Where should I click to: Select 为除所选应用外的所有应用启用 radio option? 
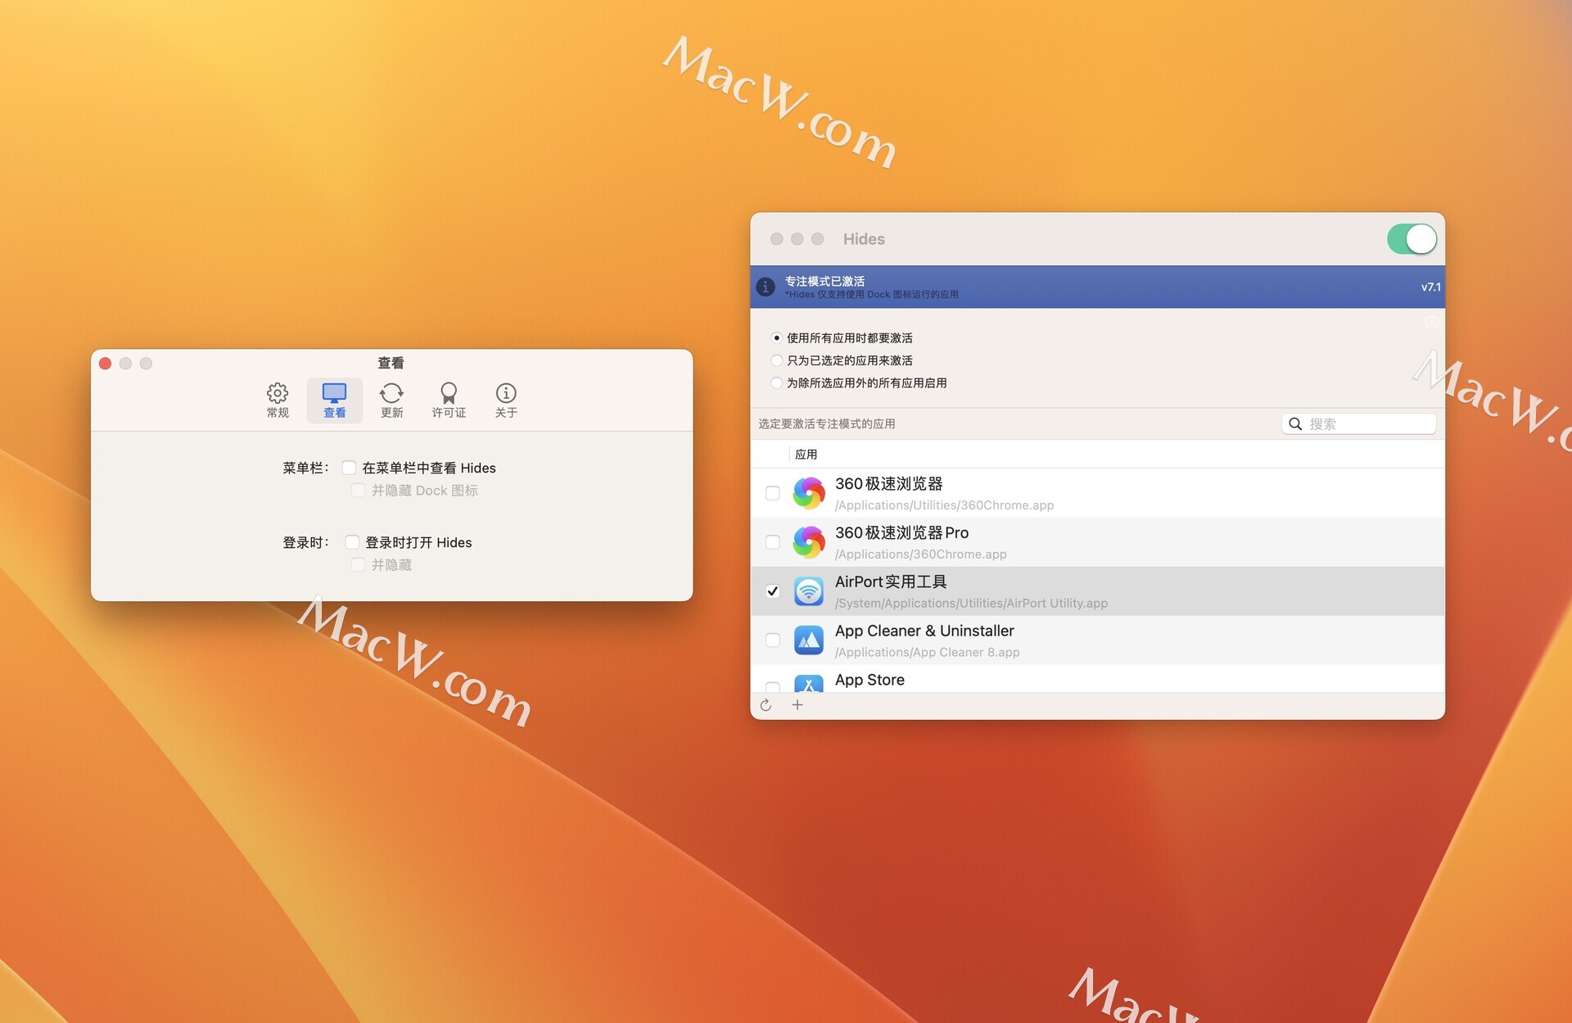[776, 382]
